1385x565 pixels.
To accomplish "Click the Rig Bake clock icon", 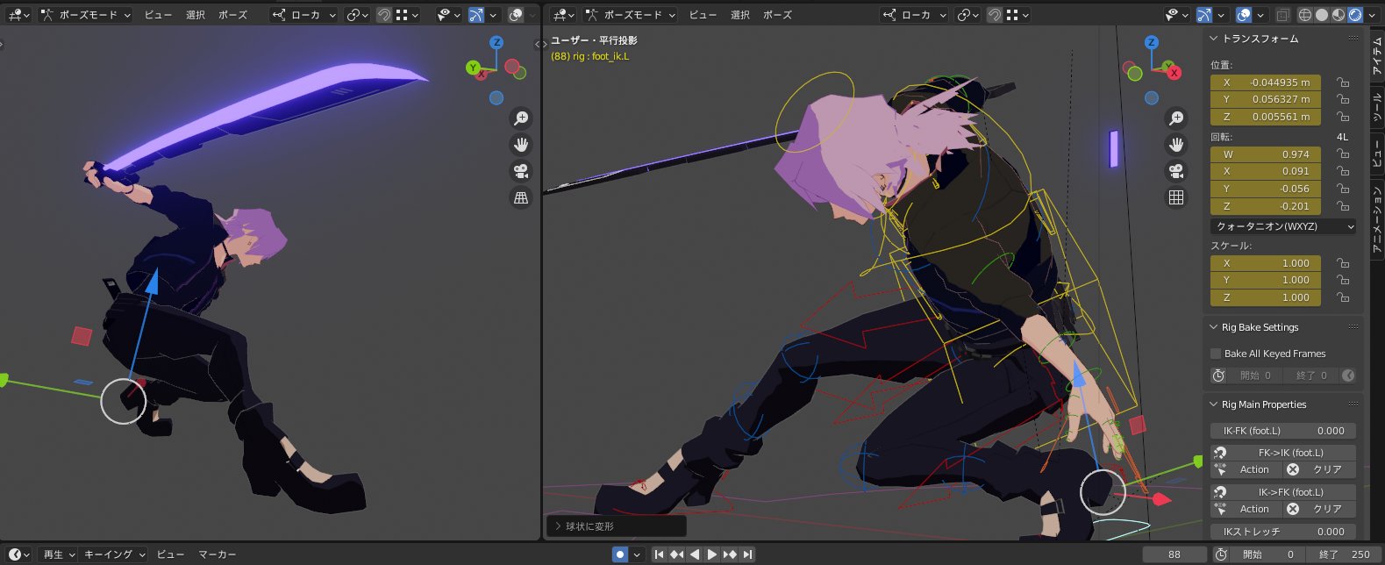I will (1218, 375).
